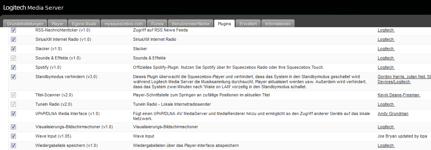Switch to the Erweitert tab
Image resolution: width=431 pixels, height=150 pixels.
click(248, 24)
